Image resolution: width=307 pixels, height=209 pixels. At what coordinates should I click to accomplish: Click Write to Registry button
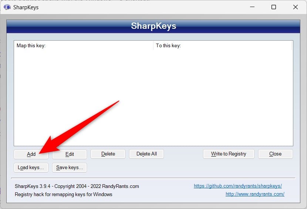229,154
